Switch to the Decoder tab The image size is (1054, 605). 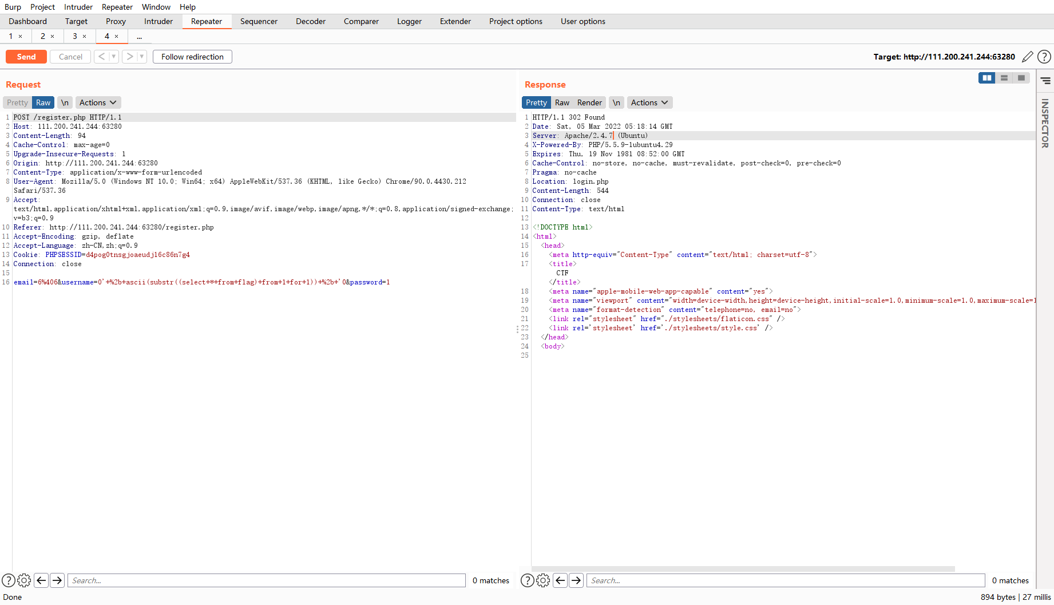pos(311,21)
